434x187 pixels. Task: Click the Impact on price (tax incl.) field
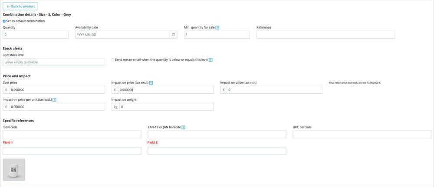(275, 90)
